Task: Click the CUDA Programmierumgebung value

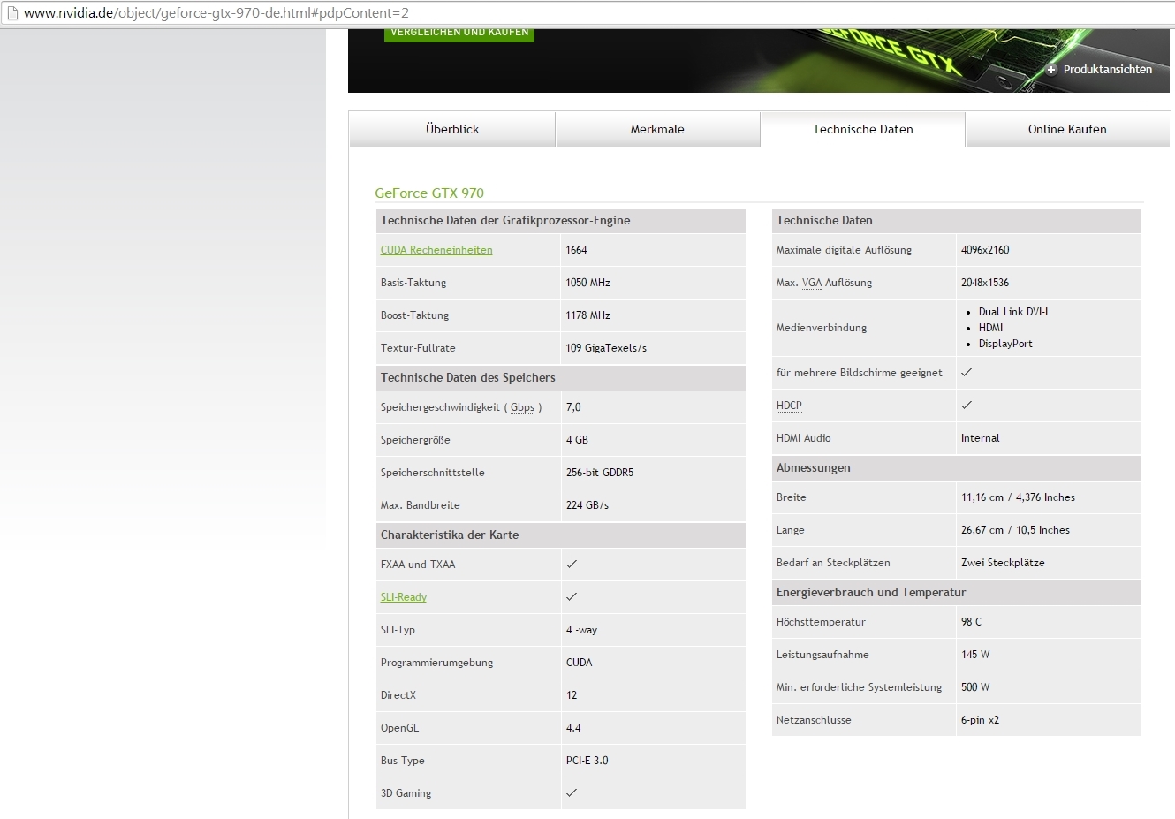Action: click(580, 663)
